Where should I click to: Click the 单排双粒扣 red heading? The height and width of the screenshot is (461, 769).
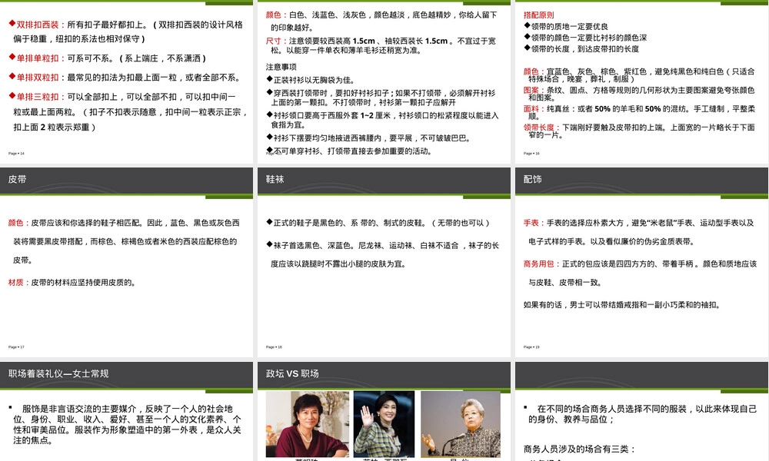[37, 78]
